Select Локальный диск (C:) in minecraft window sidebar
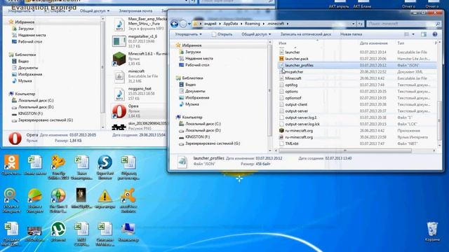Viewport: 449px width, 252px height. pyautogui.click(x=203, y=124)
